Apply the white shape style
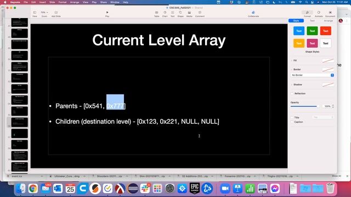351x197 pixels. (x=326, y=43)
